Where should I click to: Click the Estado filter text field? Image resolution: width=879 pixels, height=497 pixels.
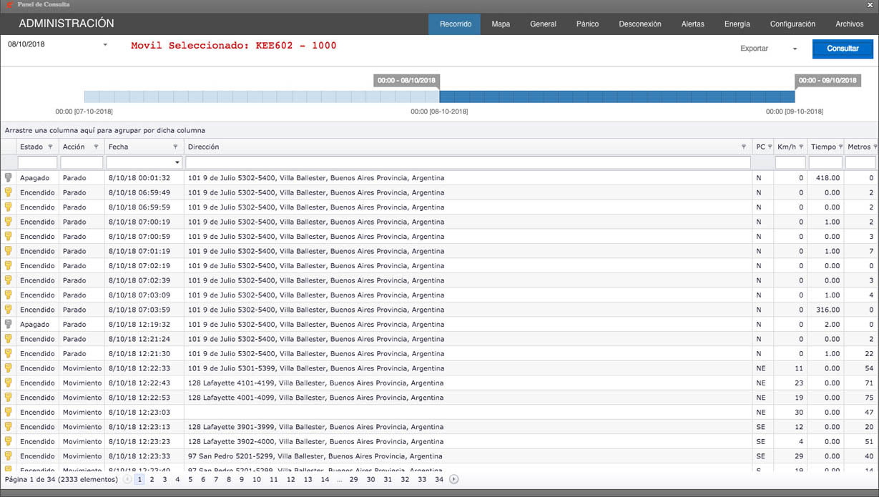[37, 162]
